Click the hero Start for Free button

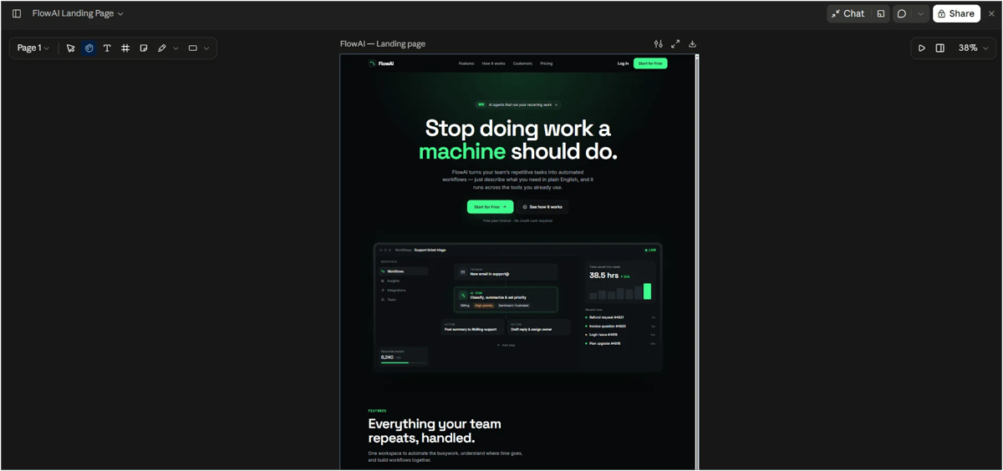(x=490, y=207)
